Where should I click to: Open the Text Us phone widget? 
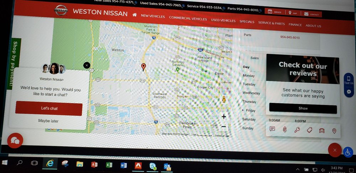pos(349,80)
